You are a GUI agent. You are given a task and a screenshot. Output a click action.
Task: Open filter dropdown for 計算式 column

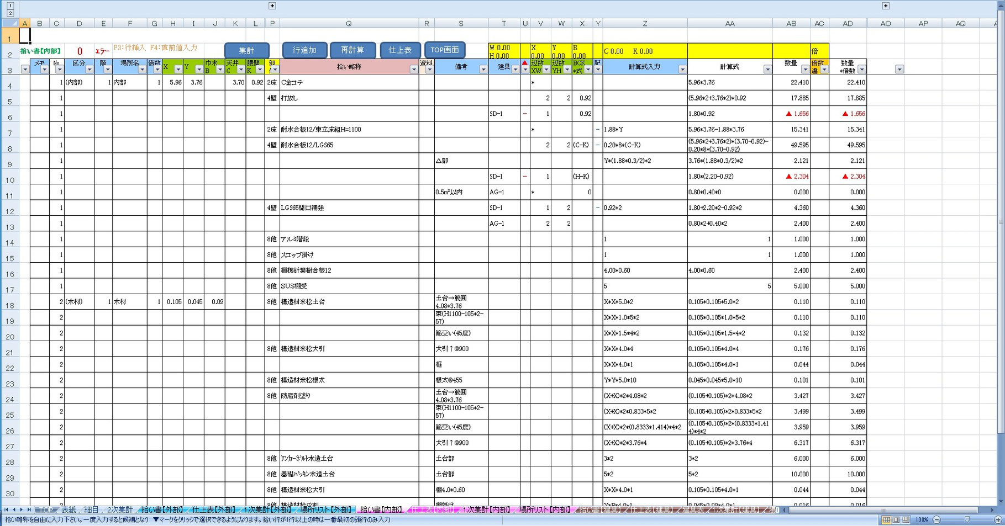[x=767, y=70]
